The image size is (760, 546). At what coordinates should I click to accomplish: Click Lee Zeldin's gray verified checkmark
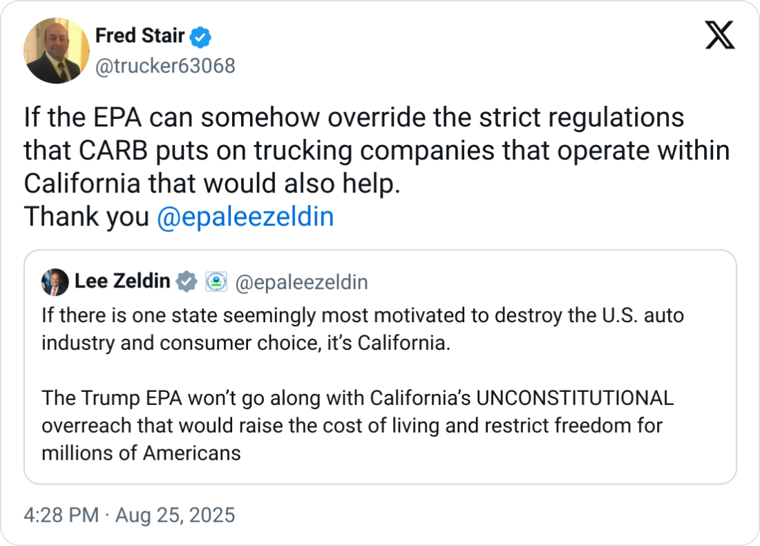tap(187, 282)
